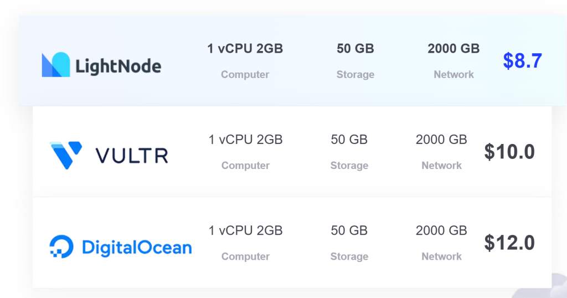Image resolution: width=567 pixels, height=298 pixels.
Task: Click LightNode's 2000 GB network value
Action: point(454,48)
